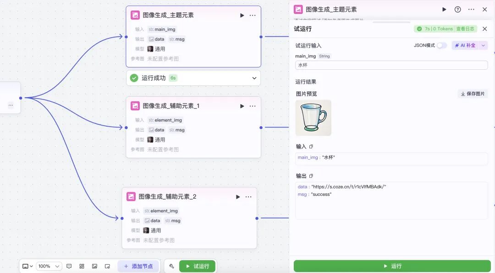Close the 图像生成_主题元素 side panel
Image resolution: width=495 pixels, height=273 pixels.
coord(485,10)
